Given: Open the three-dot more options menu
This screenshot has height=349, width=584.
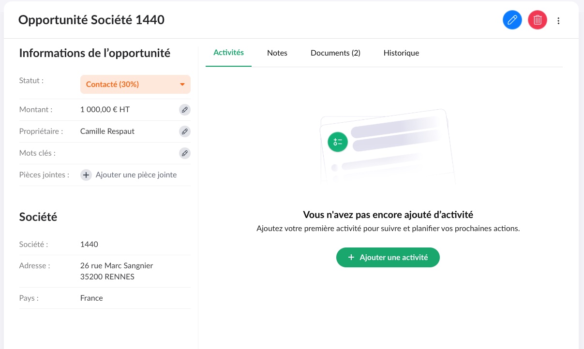Looking at the screenshot, I should tap(559, 21).
